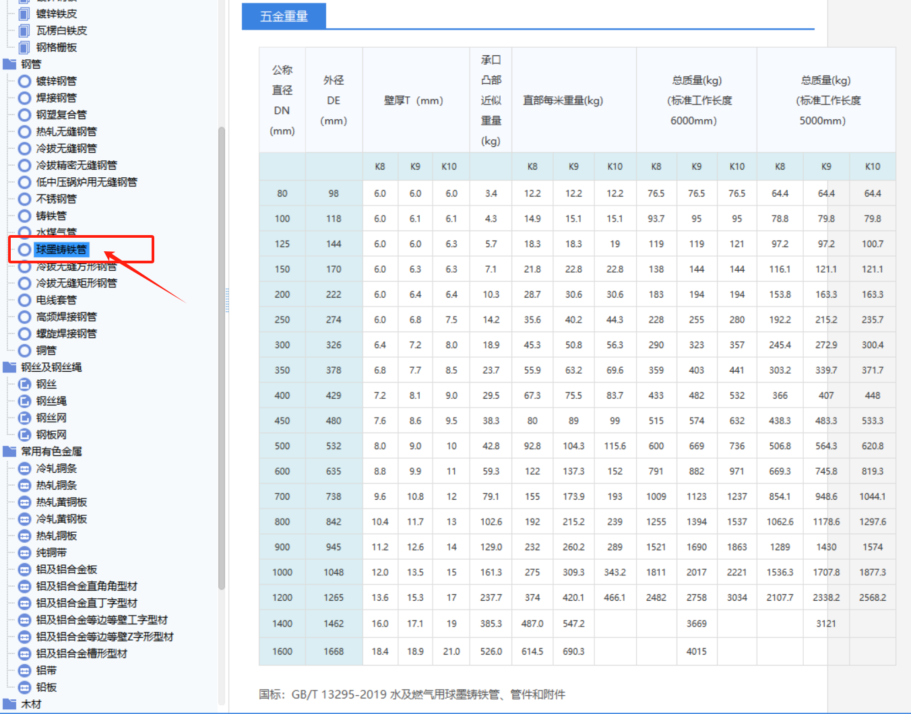
Task: Click the icon beside 铸铁管
Action: click(25, 216)
